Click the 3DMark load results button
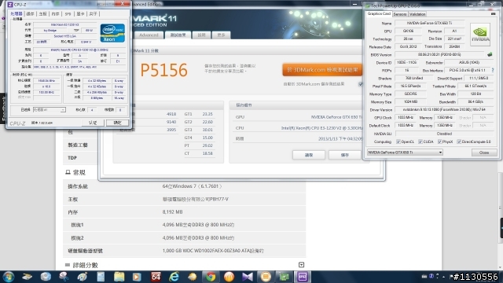The image size is (503, 283). tap(309, 155)
